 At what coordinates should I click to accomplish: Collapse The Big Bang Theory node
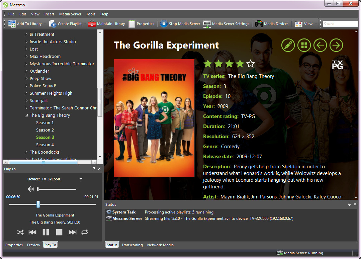click(26, 115)
